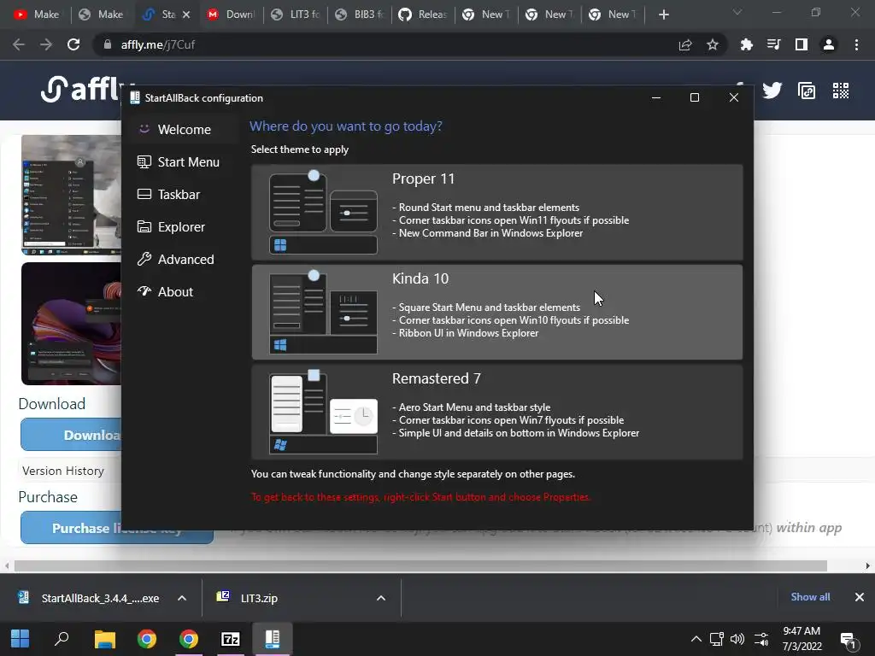Switch to the first YouTube Make tab
Viewport: 875px width, 656px height.
(37, 15)
